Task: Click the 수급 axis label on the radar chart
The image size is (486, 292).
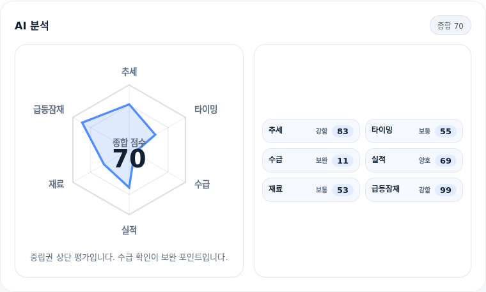Action: coord(202,184)
